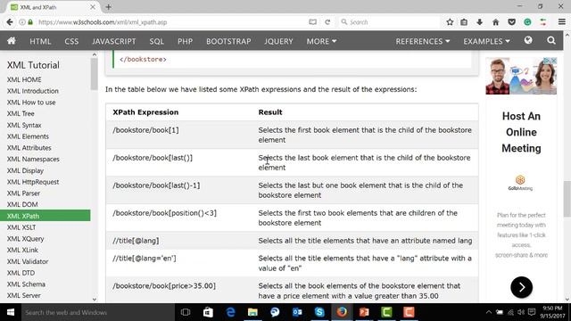
Task: Open File Explorer from the taskbar
Action: (x=252, y=312)
